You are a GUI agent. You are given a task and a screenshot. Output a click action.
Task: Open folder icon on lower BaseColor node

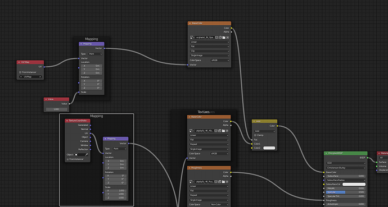coord(223,131)
